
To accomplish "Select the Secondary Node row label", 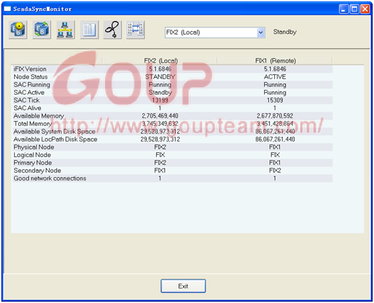I will click(x=38, y=170).
